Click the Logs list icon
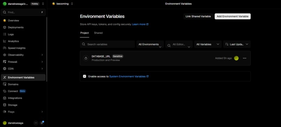The height and width of the screenshot is (127, 281). pos(5,34)
